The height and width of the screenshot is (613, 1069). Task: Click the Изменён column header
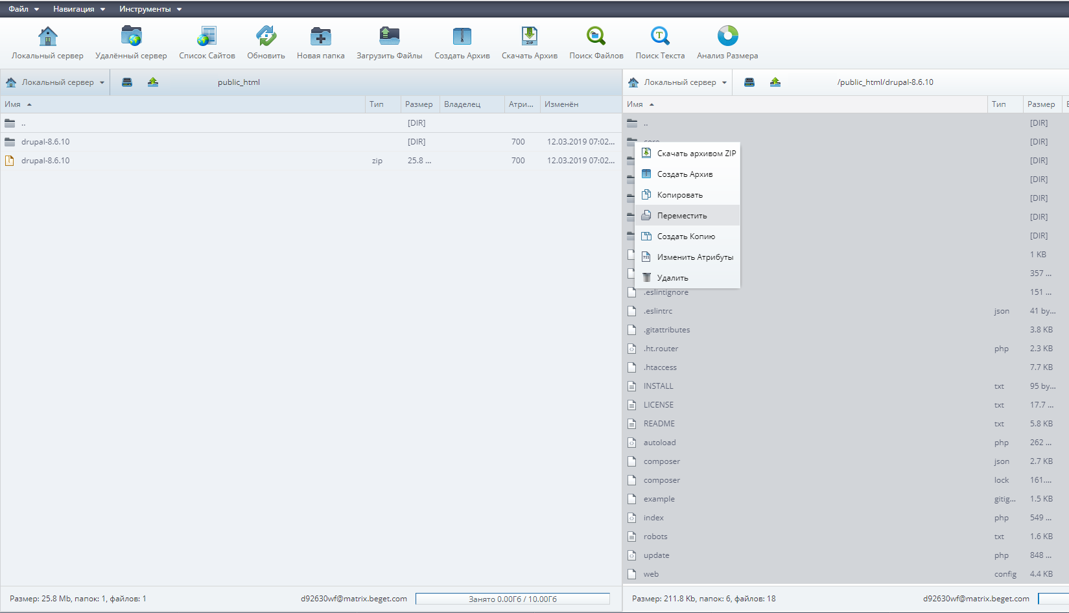[x=580, y=104]
